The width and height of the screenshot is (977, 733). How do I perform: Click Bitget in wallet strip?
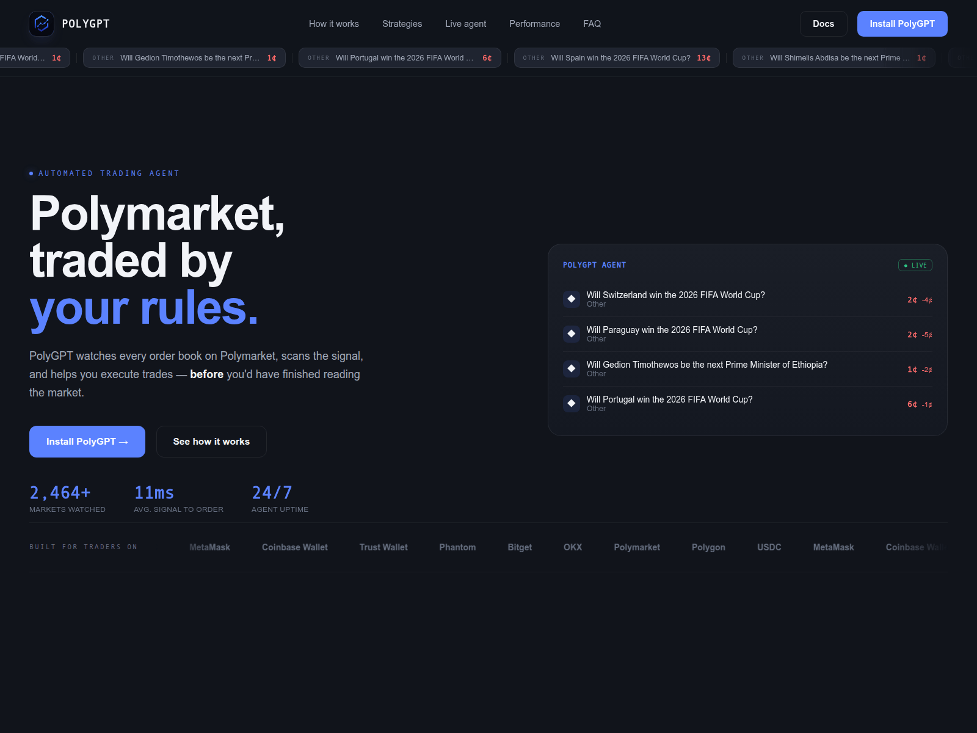point(520,547)
